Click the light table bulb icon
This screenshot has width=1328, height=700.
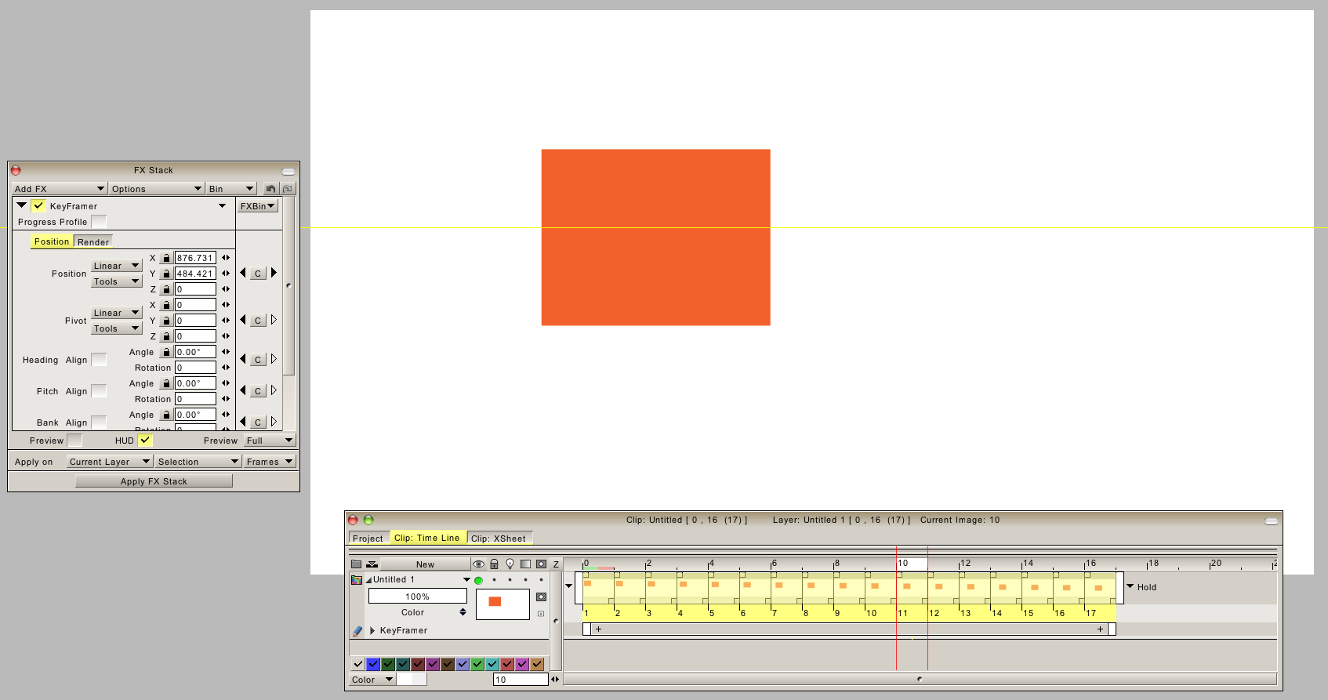(510, 564)
